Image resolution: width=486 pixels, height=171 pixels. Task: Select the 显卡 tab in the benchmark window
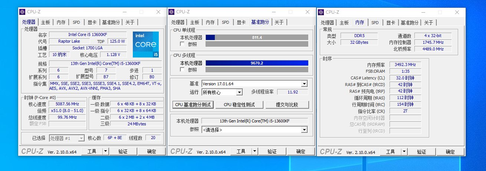(x=241, y=23)
